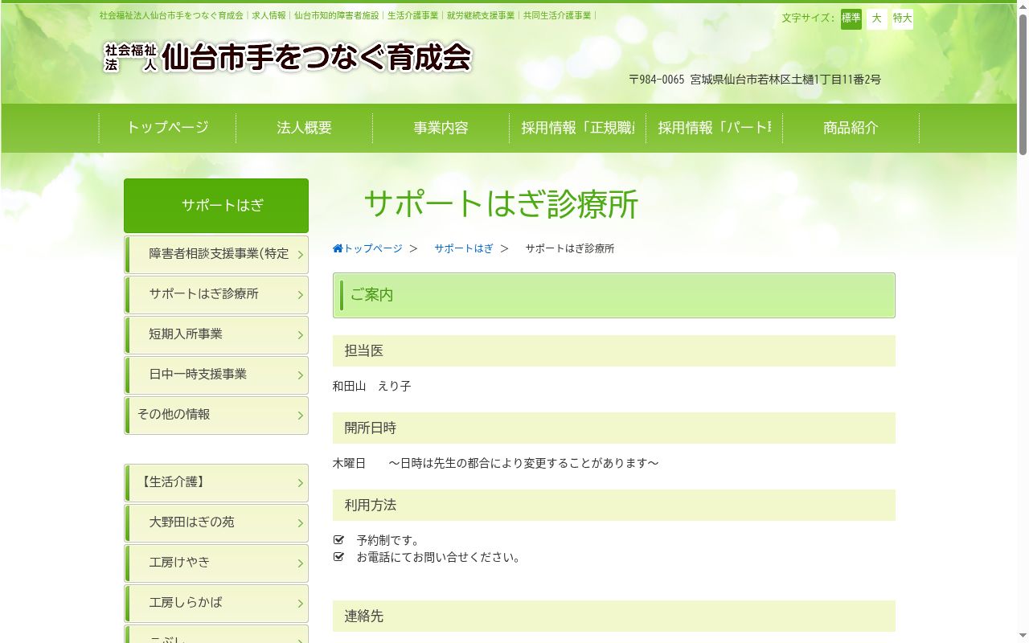Click the chevron on その他の情報 sidebar item
The height and width of the screenshot is (643, 1029).
click(x=301, y=416)
